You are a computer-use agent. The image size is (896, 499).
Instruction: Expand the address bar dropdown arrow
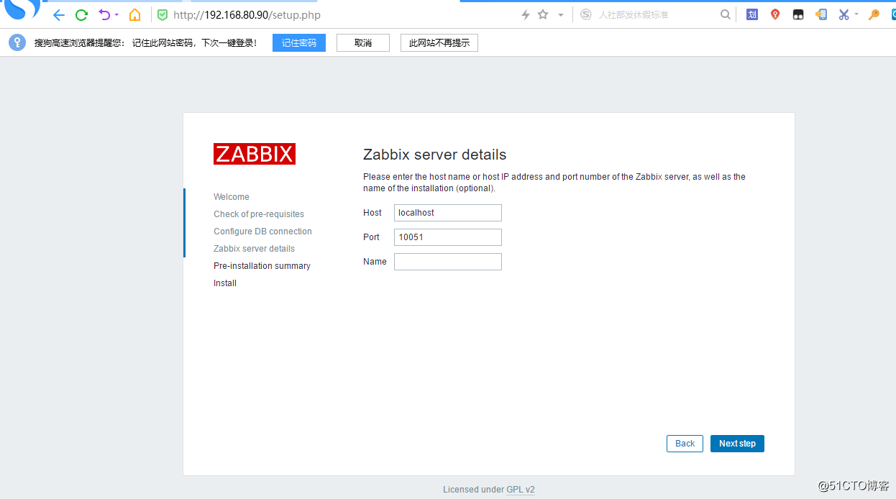(x=561, y=15)
